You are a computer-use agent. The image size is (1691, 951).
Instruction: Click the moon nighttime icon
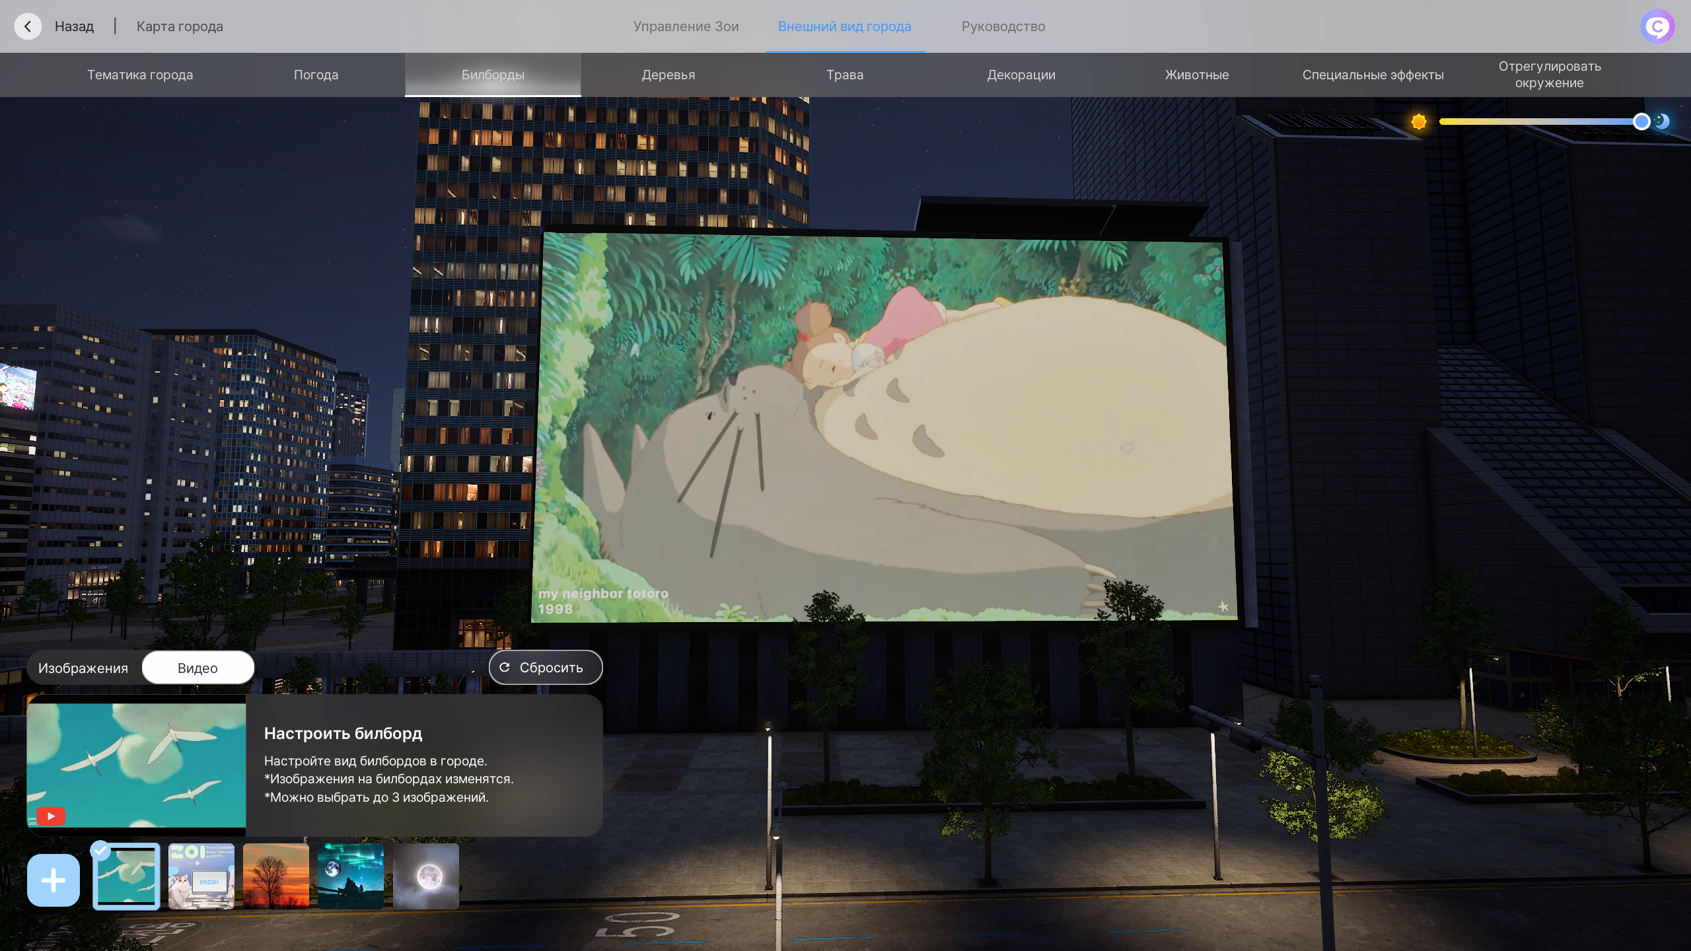point(1663,122)
